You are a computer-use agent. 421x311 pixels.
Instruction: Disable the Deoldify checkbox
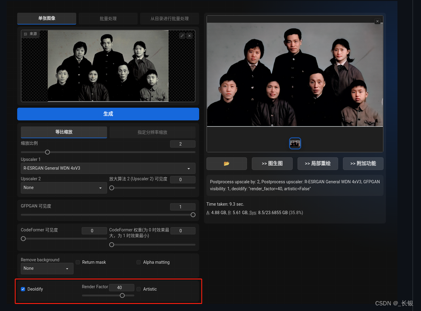23,289
